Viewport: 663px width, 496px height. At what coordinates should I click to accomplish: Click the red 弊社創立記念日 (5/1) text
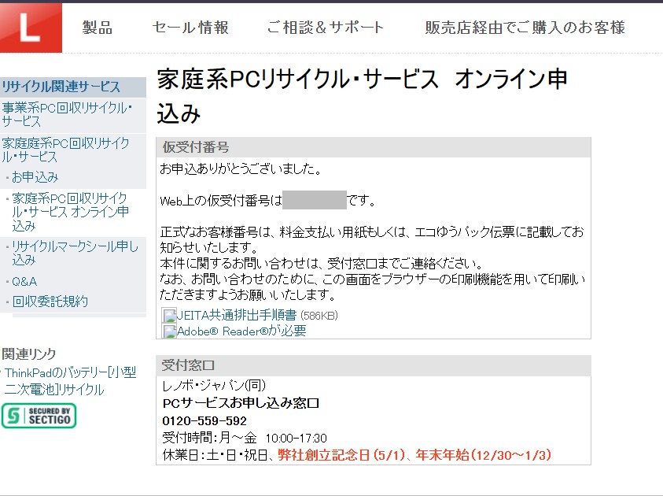[341, 455]
